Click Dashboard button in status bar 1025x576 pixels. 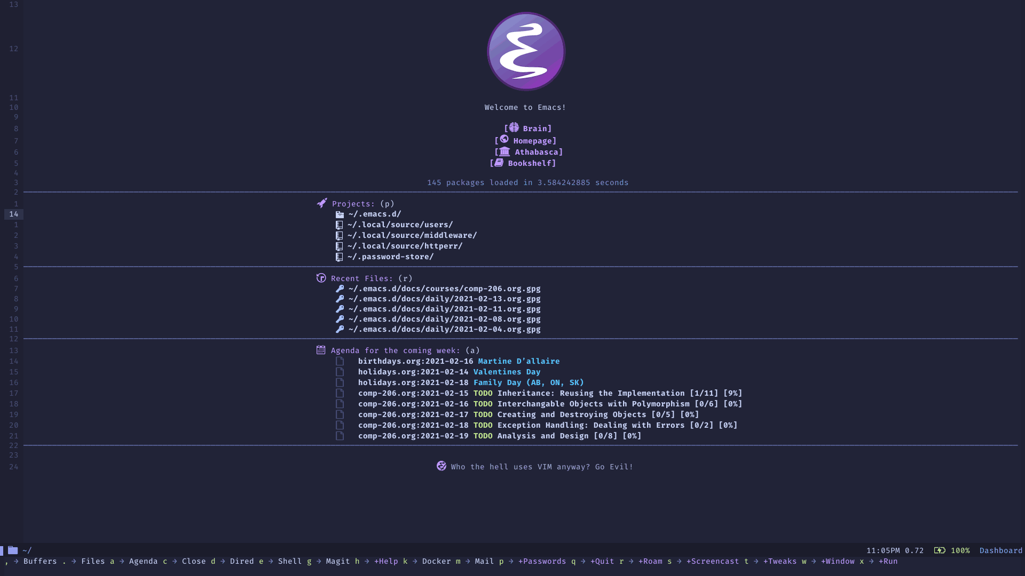tap(1000, 550)
